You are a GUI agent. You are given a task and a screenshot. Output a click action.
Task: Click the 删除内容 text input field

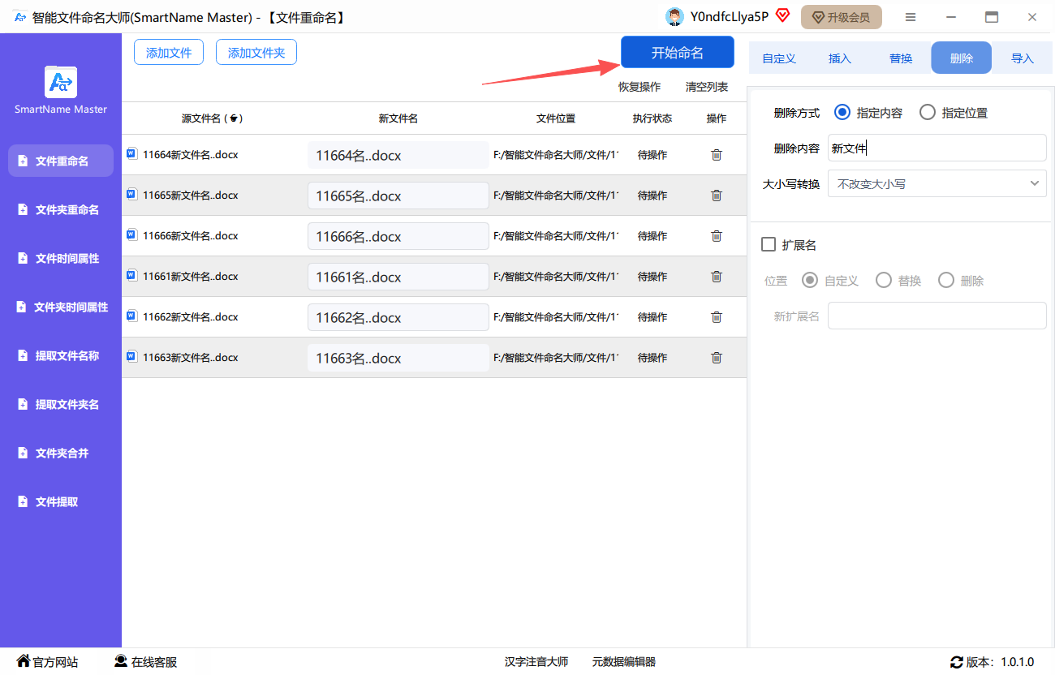tap(937, 148)
